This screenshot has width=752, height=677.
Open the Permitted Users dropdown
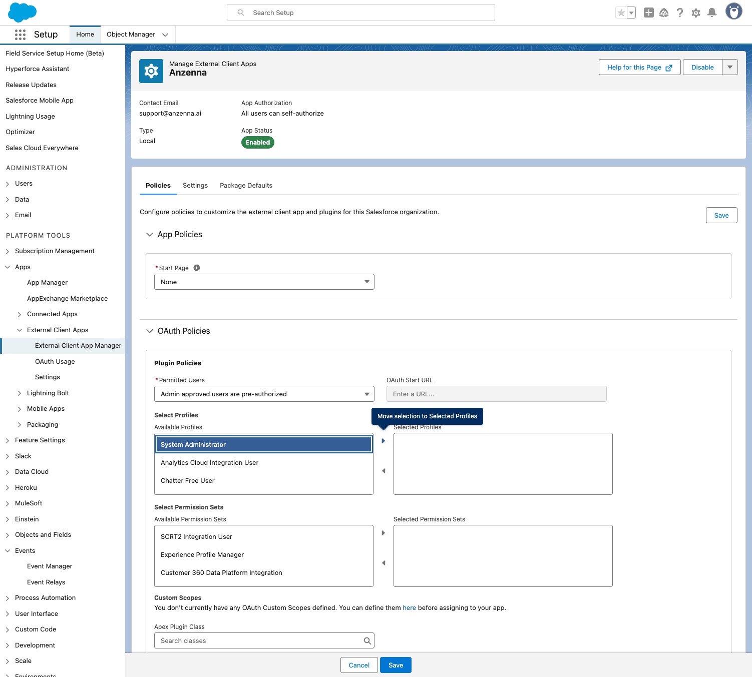tap(264, 394)
